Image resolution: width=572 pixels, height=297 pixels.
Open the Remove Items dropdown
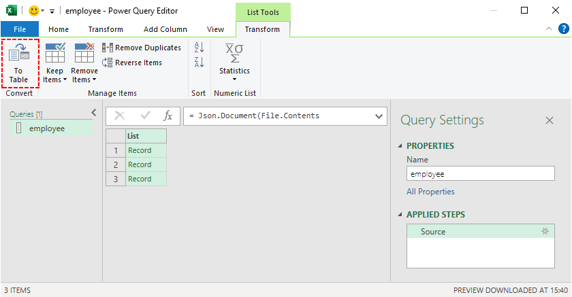click(x=84, y=63)
